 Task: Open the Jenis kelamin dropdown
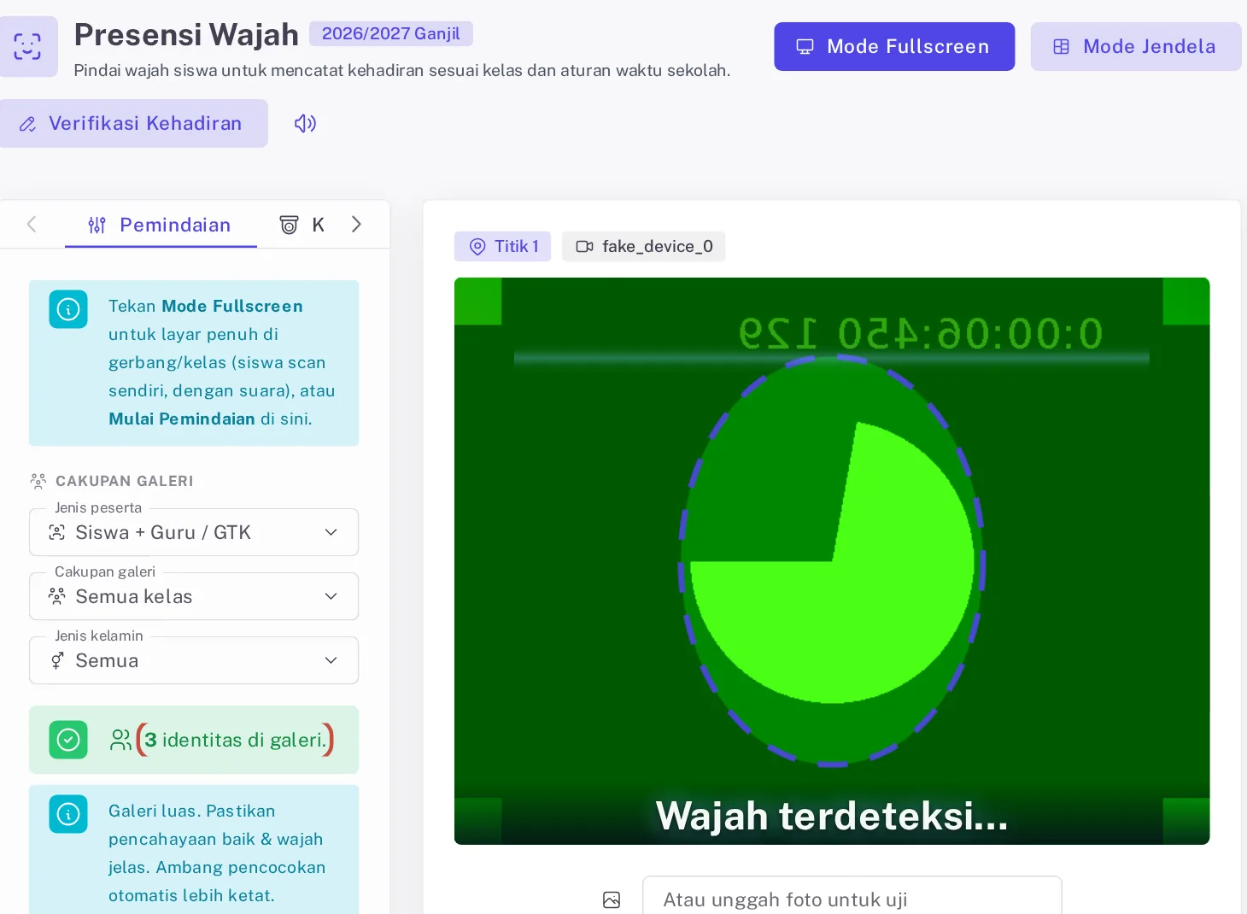click(194, 660)
